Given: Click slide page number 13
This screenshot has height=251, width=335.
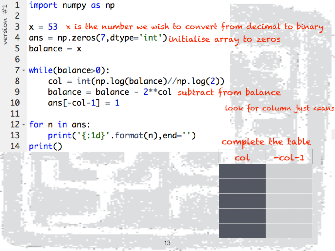Looking at the screenshot, I should click(x=167, y=243).
